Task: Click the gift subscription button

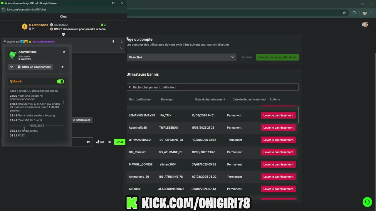Action: coord(34,67)
